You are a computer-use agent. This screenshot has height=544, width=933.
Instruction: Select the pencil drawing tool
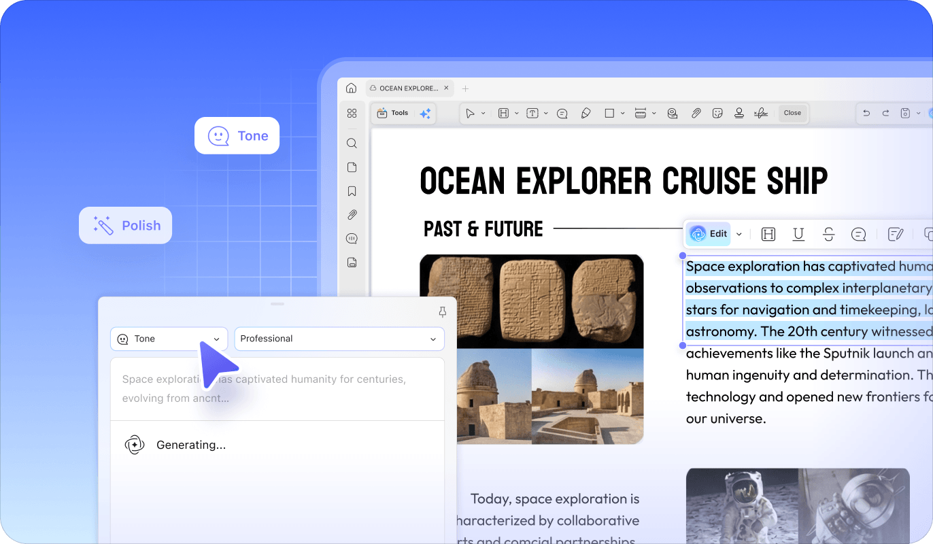pyautogui.click(x=586, y=114)
